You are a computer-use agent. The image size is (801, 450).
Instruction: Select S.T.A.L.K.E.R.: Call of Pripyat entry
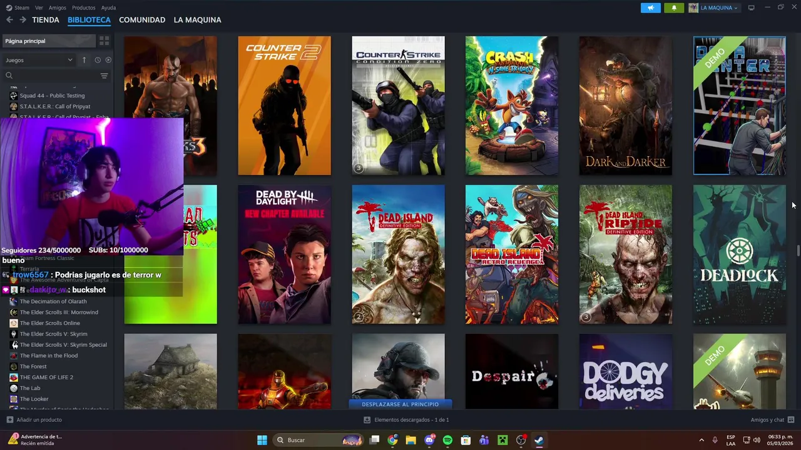click(55, 106)
